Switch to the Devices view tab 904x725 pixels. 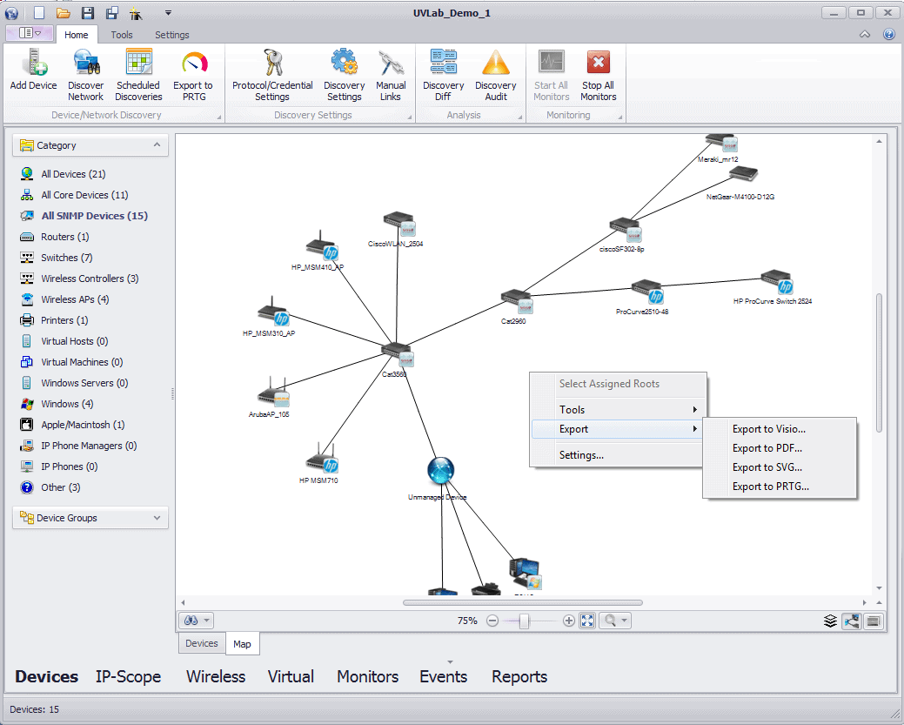coord(202,643)
